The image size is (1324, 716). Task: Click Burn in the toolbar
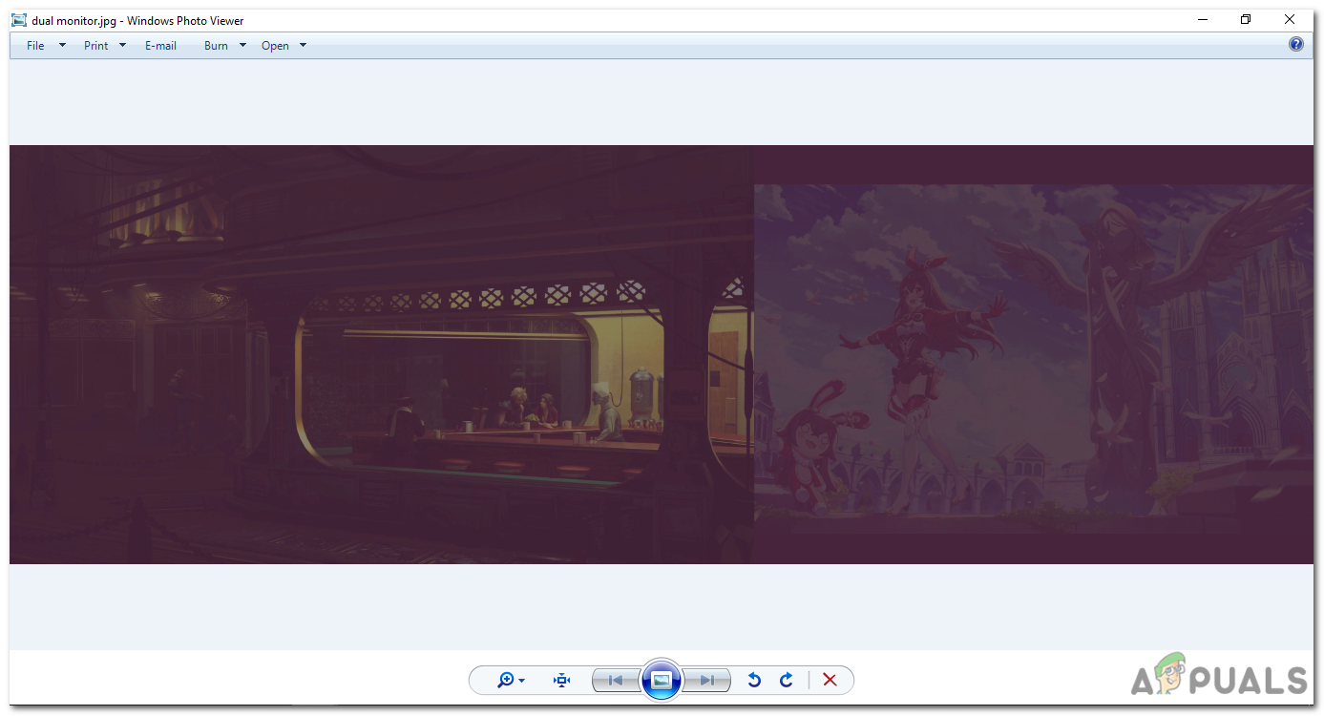pos(215,45)
